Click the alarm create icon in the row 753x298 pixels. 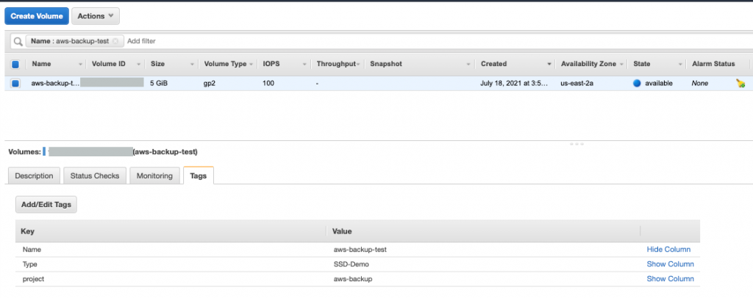coord(740,84)
